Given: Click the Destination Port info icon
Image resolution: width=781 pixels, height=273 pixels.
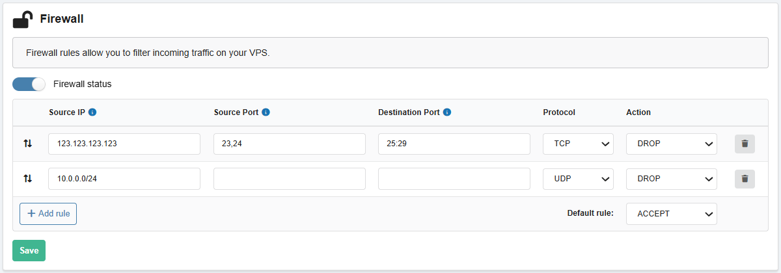Looking at the screenshot, I should (447, 112).
